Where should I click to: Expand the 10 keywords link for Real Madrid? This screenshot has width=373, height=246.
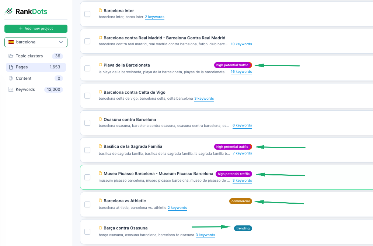pos(241,44)
